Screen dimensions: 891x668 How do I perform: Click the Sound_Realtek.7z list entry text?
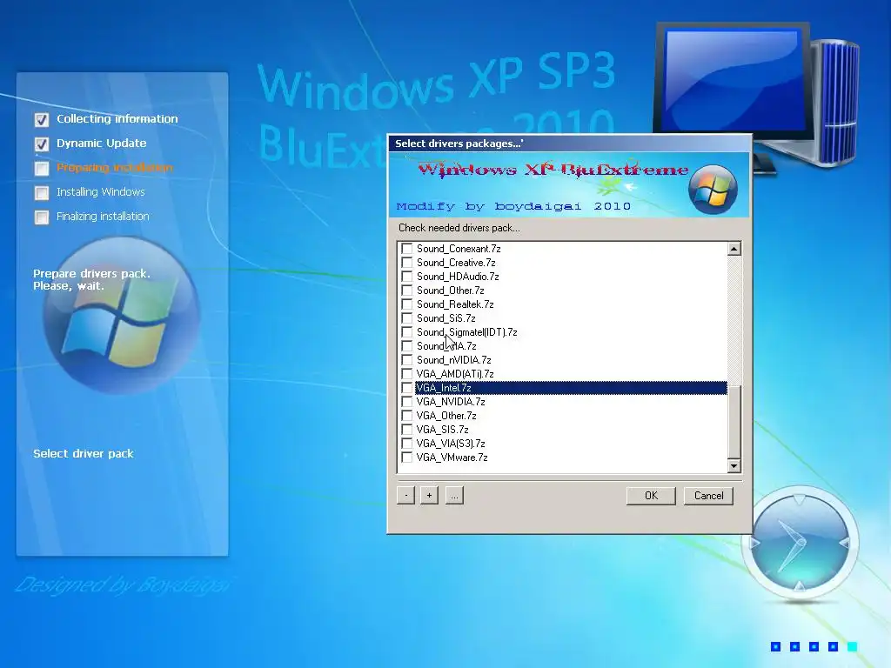coord(455,304)
